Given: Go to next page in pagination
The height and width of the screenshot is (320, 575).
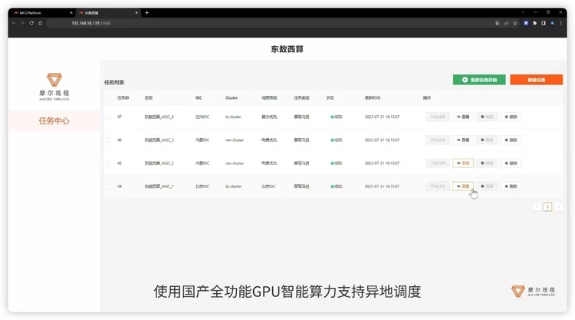Looking at the screenshot, I should pyautogui.click(x=559, y=206).
